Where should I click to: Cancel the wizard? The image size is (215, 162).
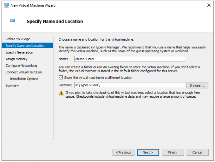tap(197, 152)
